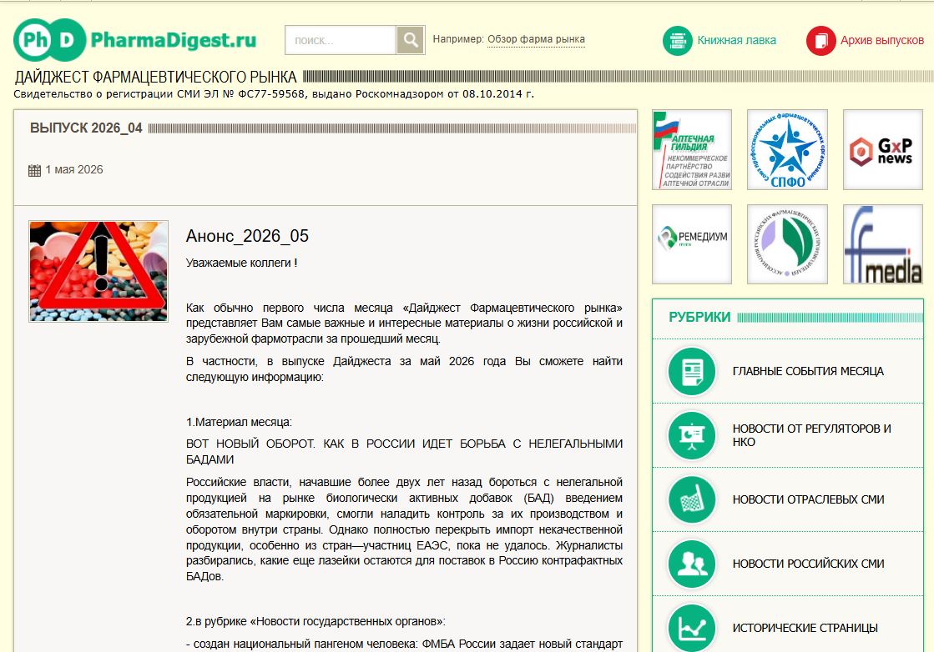Viewport: 934px width, 652px height.
Task: Open rubric ГЛАВНЫЕ СОБЫТИЯ МЕСЯЦА
Action: pyautogui.click(x=808, y=371)
